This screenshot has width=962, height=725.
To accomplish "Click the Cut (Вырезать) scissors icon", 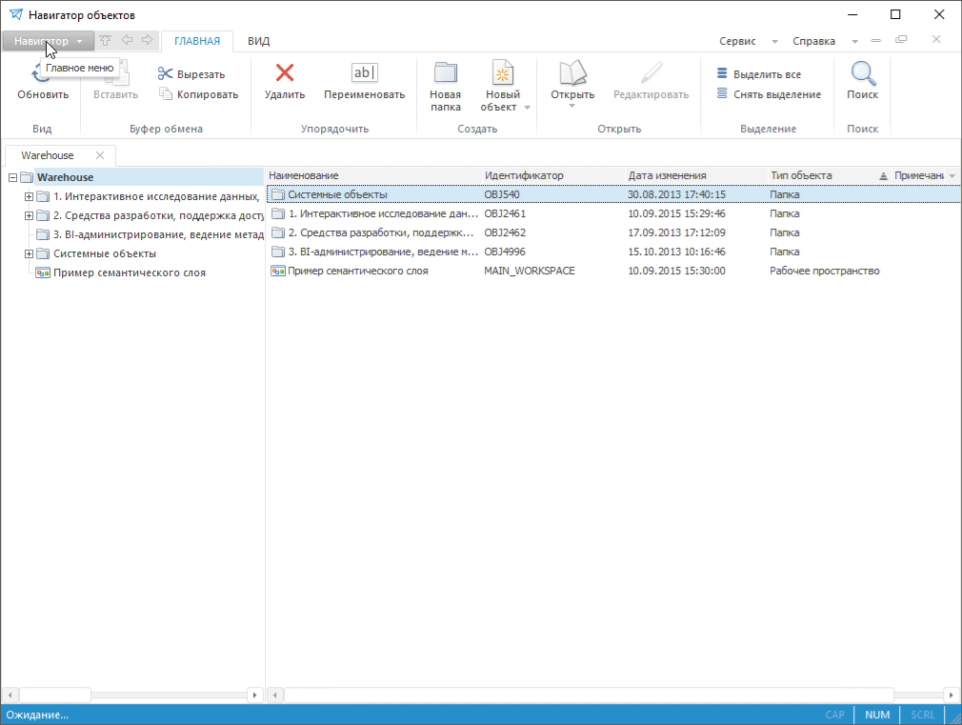I will (166, 74).
